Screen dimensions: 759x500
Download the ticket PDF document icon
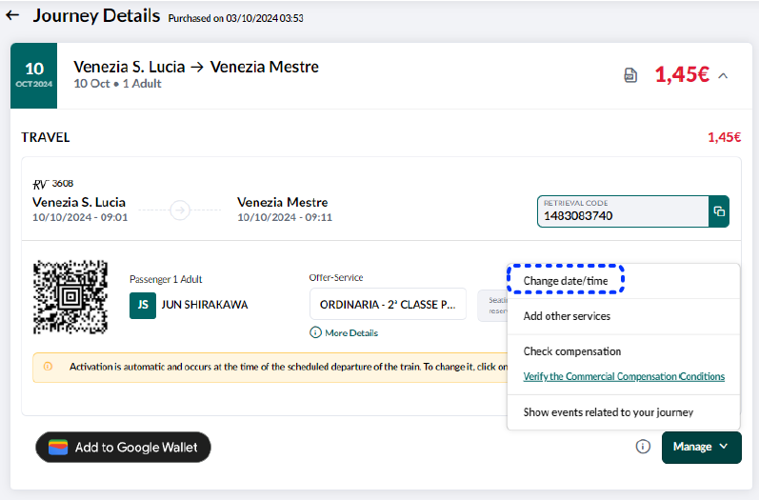click(x=630, y=75)
